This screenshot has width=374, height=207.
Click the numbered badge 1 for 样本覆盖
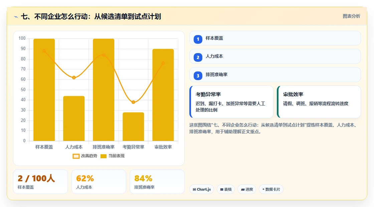pyautogui.click(x=198, y=39)
